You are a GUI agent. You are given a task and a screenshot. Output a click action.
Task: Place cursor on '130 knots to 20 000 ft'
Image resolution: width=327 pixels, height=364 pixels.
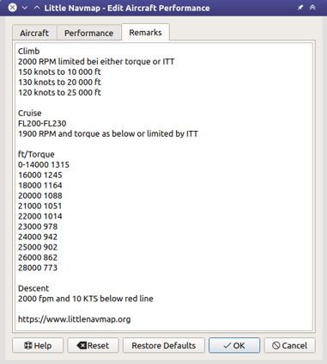pyautogui.click(x=59, y=83)
